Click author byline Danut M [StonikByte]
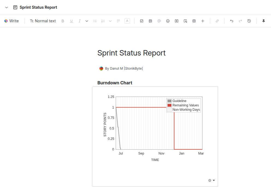This screenshot has width=271, height=194. coord(126,69)
